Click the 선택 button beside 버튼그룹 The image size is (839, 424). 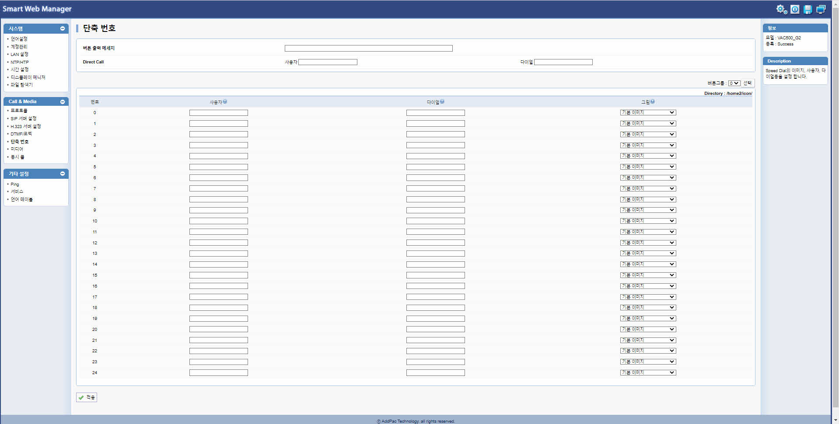tap(748, 83)
